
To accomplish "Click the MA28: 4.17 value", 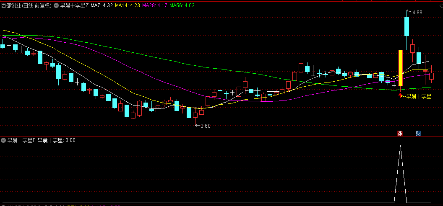I will pyautogui.click(x=155, y=5).
